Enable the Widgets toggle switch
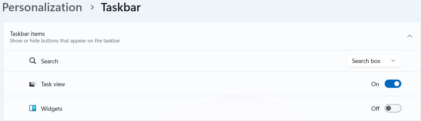421x121 pixels. coord(393,108)
